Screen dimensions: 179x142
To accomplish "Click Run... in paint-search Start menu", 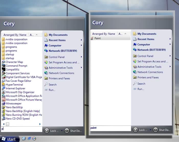I will (139, 89).
